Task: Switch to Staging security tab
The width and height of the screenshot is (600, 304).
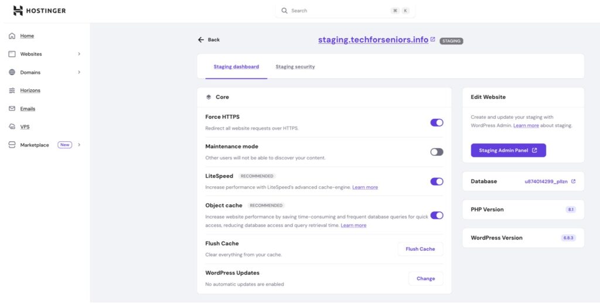Action: coord(295,67)
